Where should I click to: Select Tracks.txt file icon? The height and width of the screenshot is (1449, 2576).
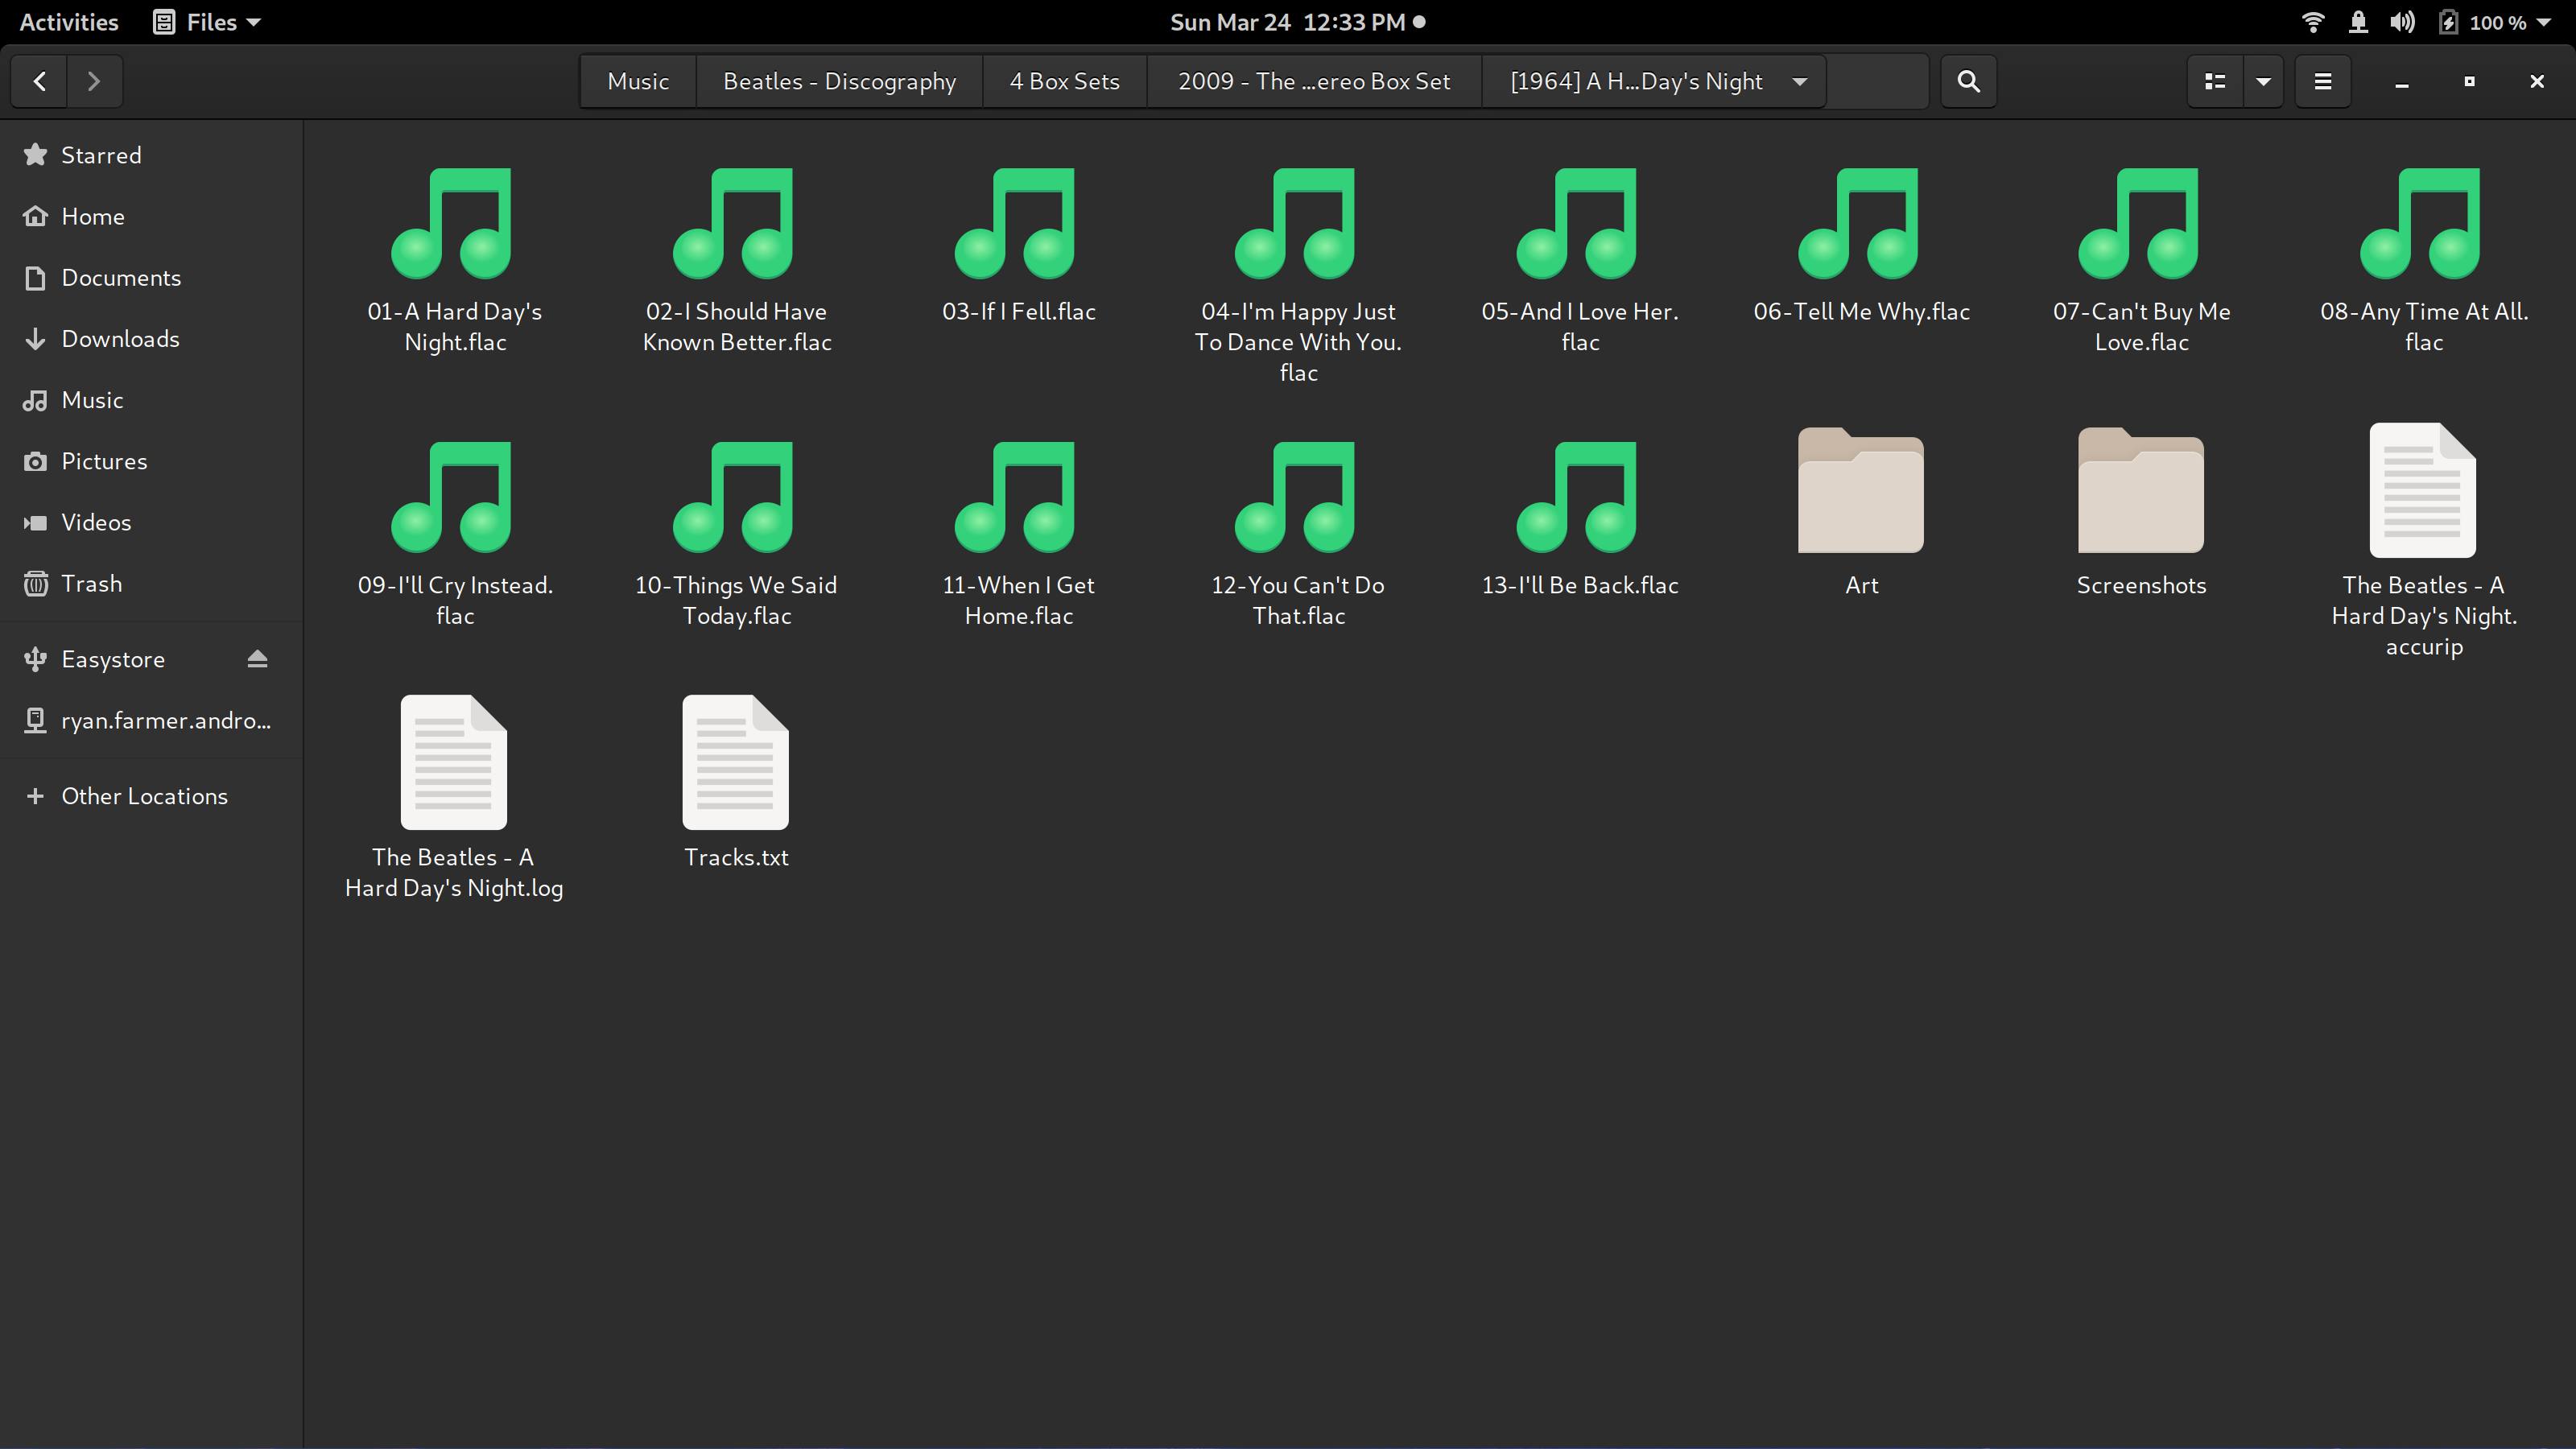735,763
